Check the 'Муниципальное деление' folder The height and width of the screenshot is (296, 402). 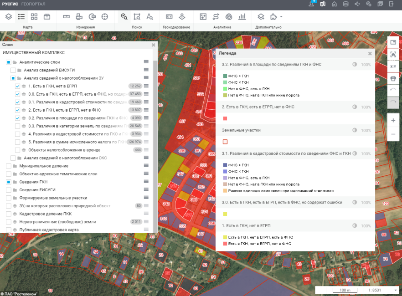tap(9, 166)
